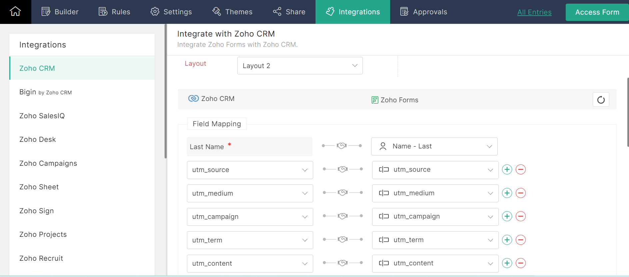Image resolution: width=629 pixels, height=277 pixels.
Task: Open the Approvals tab
Action: click(423, 12)
